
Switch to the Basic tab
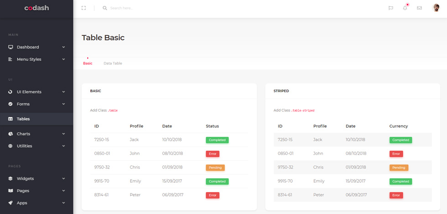tap(88, 63)
